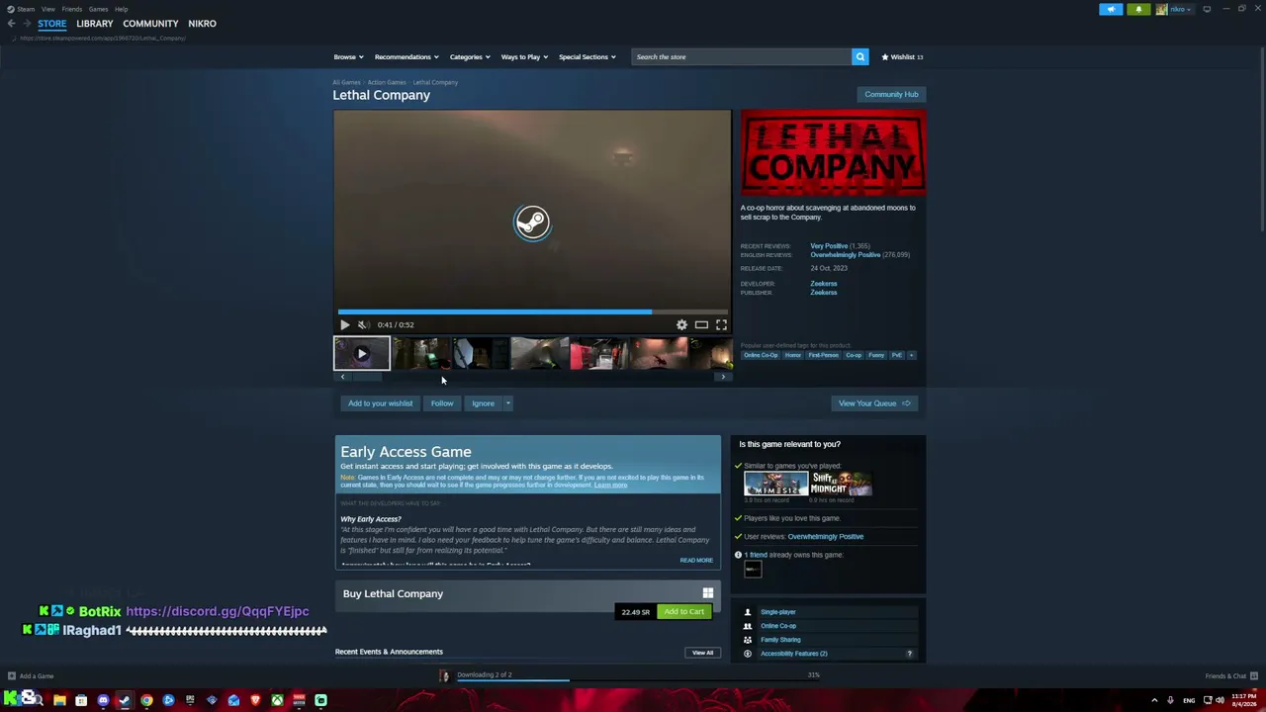Viewport: 1266px width, 712px height.
Task: Click the Online Co-Op tag
Action: coord(761,355)
